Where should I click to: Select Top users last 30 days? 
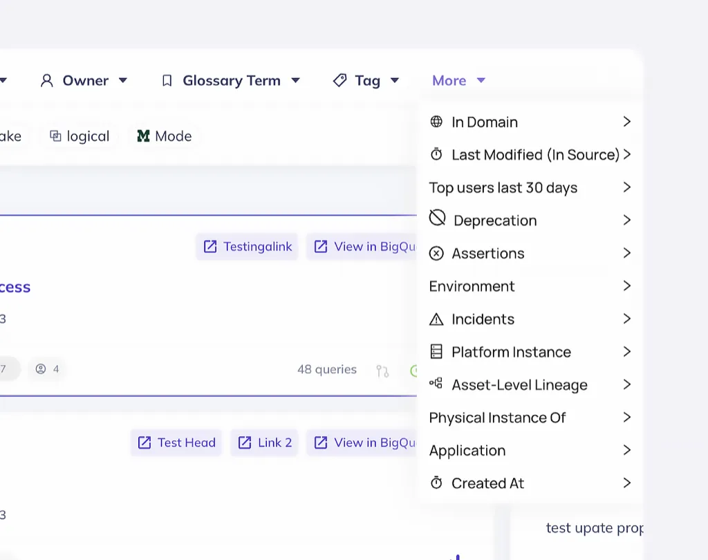503,188
